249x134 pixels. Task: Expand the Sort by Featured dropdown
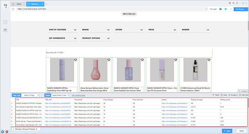pos(62,30)
